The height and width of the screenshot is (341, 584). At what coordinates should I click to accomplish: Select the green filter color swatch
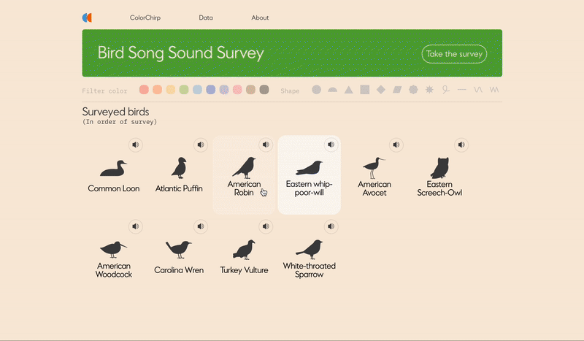184,90
